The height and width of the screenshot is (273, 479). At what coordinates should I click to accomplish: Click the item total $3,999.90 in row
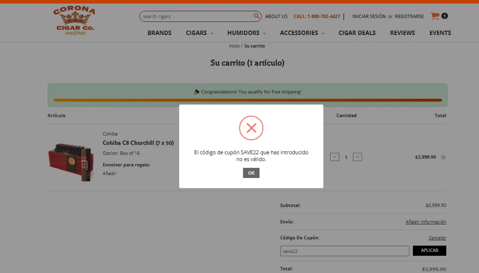click(425, 157)
